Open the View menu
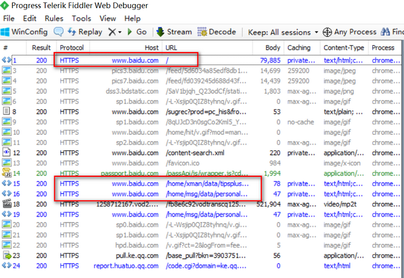The image size is (404, 278). (x=108, y=18)
